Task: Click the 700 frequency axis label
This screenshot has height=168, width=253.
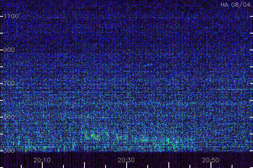Action: (x=9, y=83)
